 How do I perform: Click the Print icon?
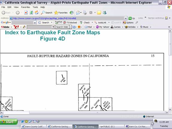point(85,13)
